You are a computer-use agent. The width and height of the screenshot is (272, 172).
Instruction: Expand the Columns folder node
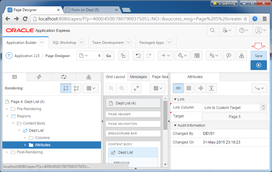pos(25,138)
